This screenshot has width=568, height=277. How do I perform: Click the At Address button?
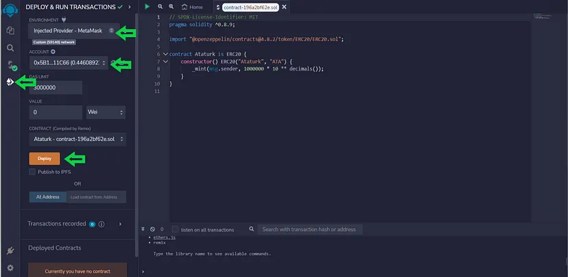47,197
